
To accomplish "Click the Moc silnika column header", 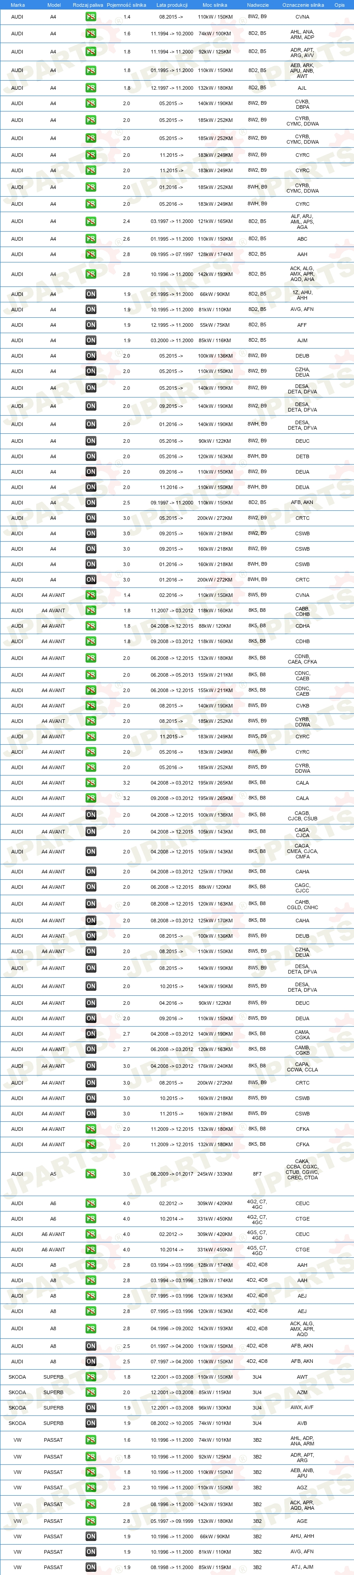I will click(215, 5).
